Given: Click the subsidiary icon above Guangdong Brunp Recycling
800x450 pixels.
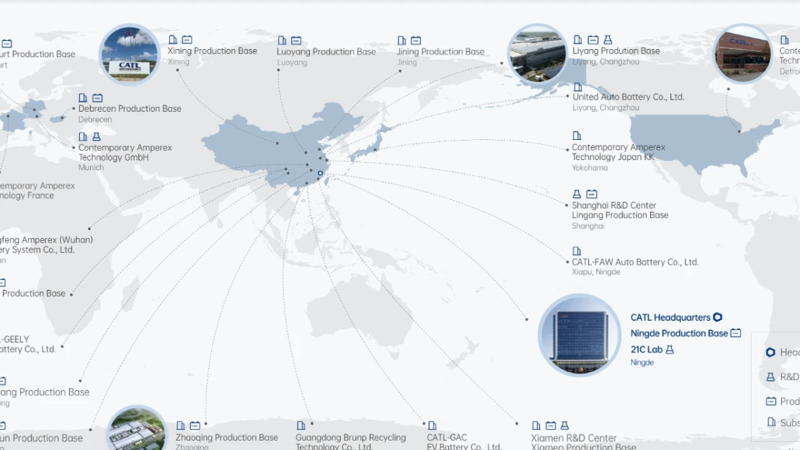Looking at the screenshot, I should (x=301, y=425).
